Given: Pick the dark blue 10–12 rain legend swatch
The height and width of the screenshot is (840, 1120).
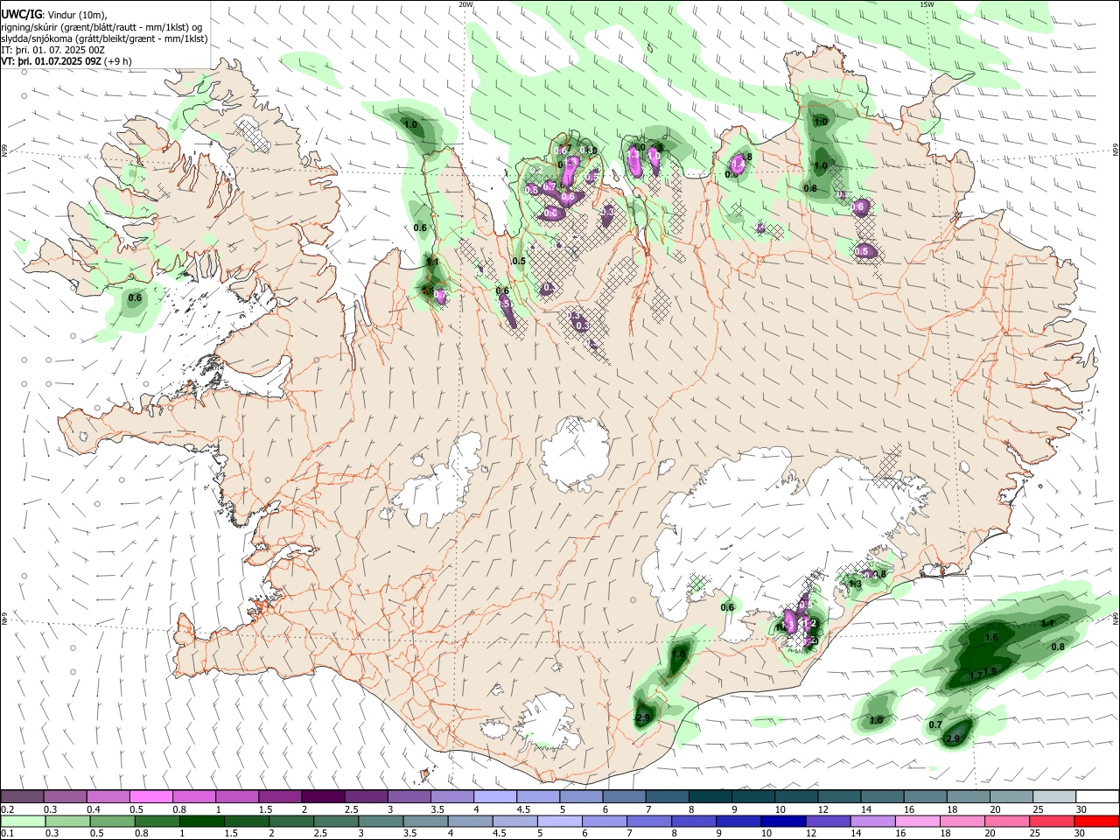Looking at the screenshot, I should (x=781, y=821).
